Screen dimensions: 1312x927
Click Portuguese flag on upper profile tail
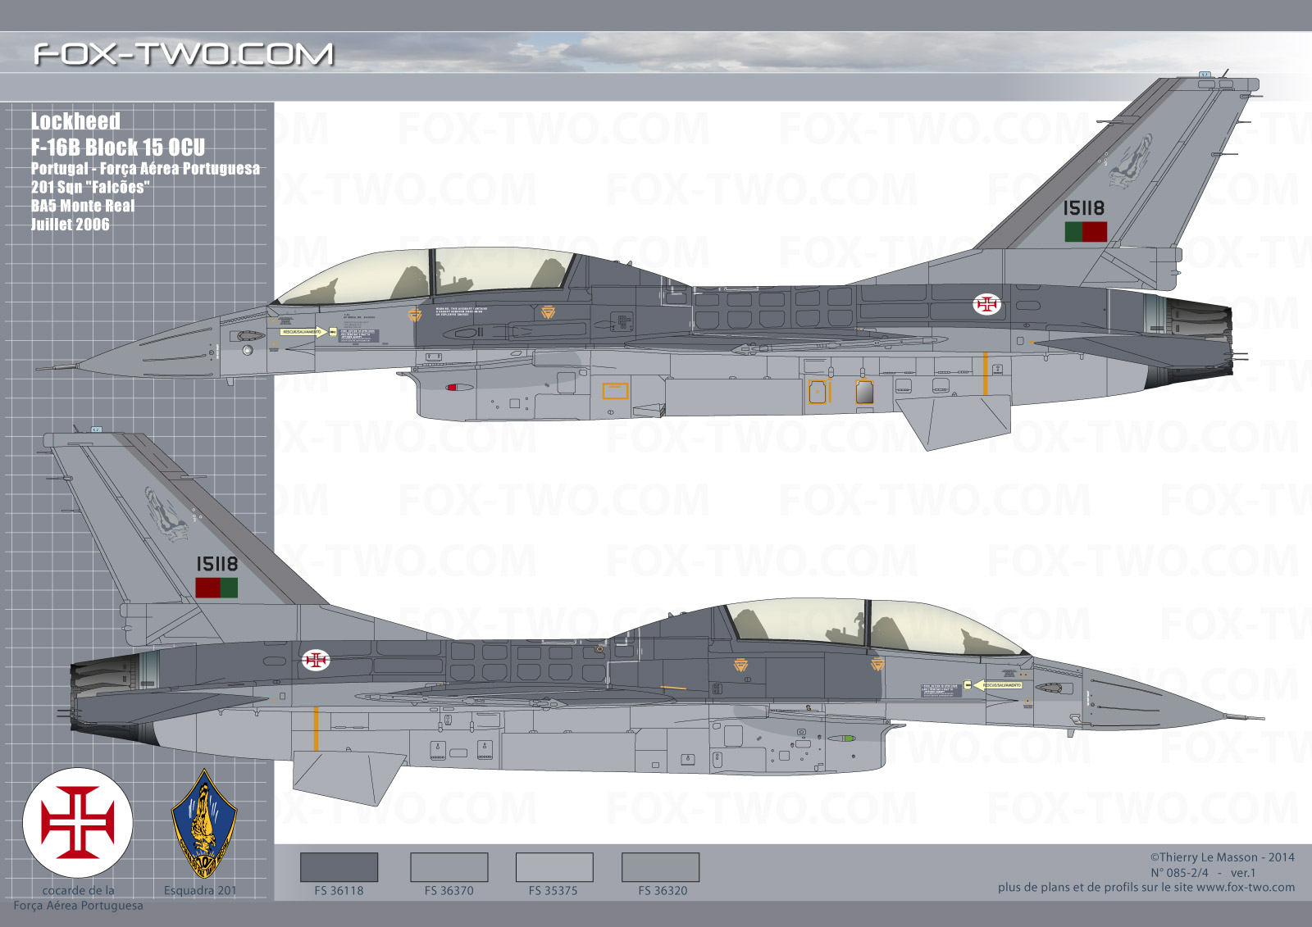coord(1086,232)
